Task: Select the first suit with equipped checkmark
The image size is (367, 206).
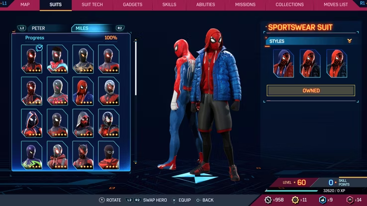Action: click(x=31, y=59)
